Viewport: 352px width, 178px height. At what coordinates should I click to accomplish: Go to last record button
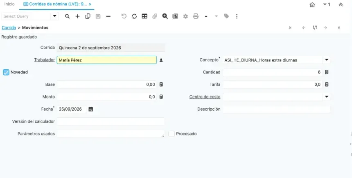pyautogui.click(x=339, y=27)
